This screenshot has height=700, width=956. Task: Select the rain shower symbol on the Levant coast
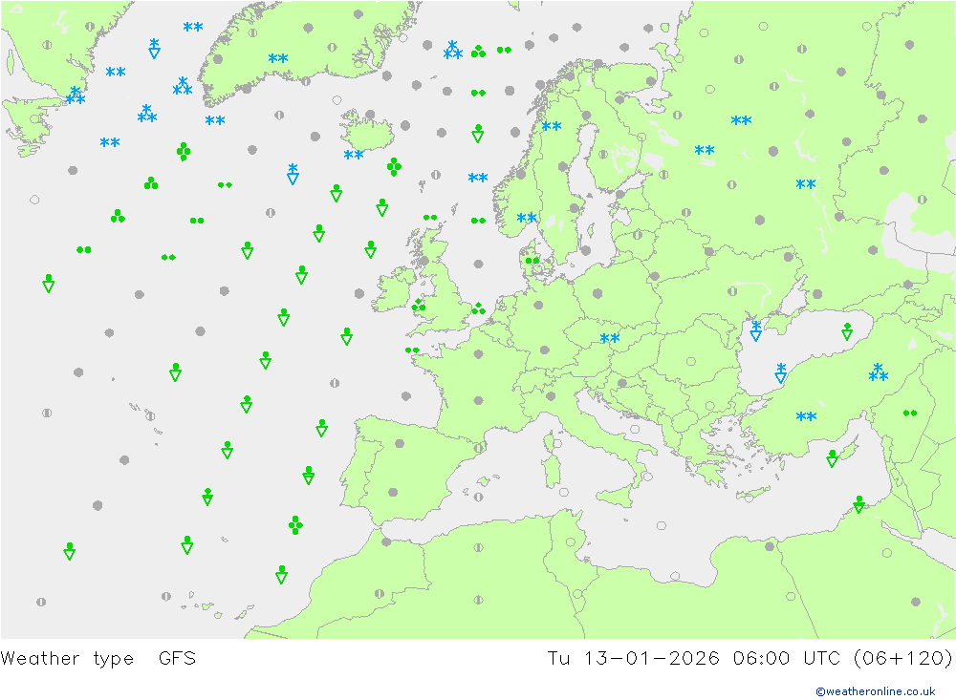pyautogui.click(x=859, y=504)
